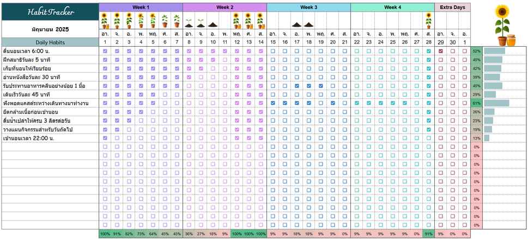The width and height of the screenshot is (528, 239).
Task: Select the day number 29 cell
Action: (x=440, y=42)
